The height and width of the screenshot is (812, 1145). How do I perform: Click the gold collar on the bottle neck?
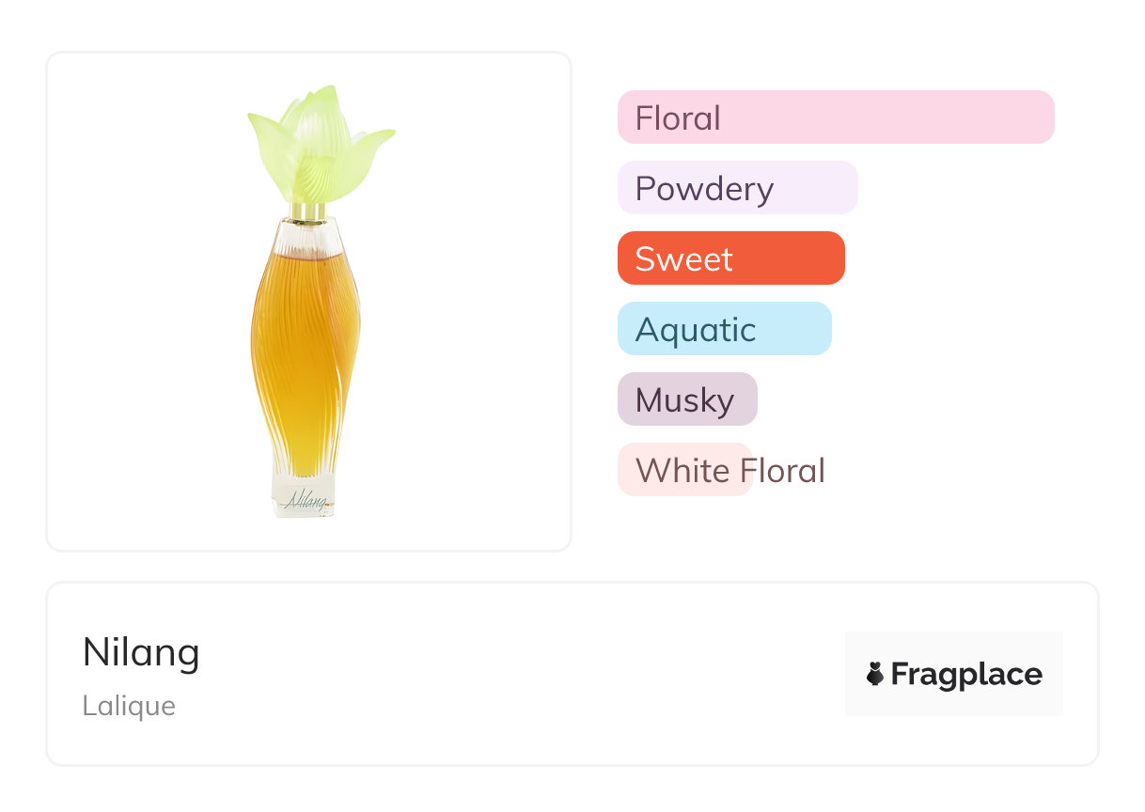tap(307, 211)
